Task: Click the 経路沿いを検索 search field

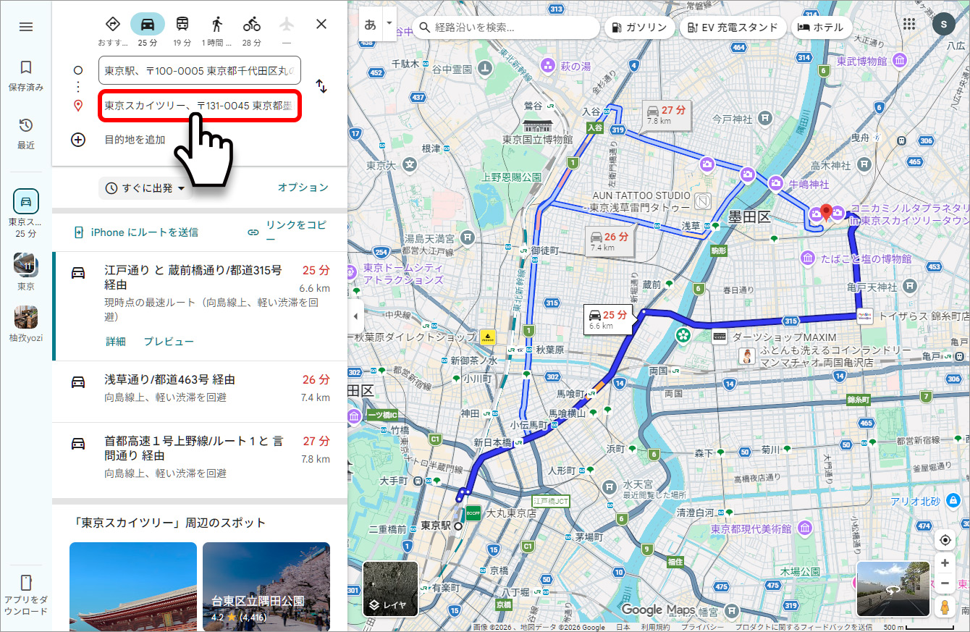Action: tap(507, 27)
